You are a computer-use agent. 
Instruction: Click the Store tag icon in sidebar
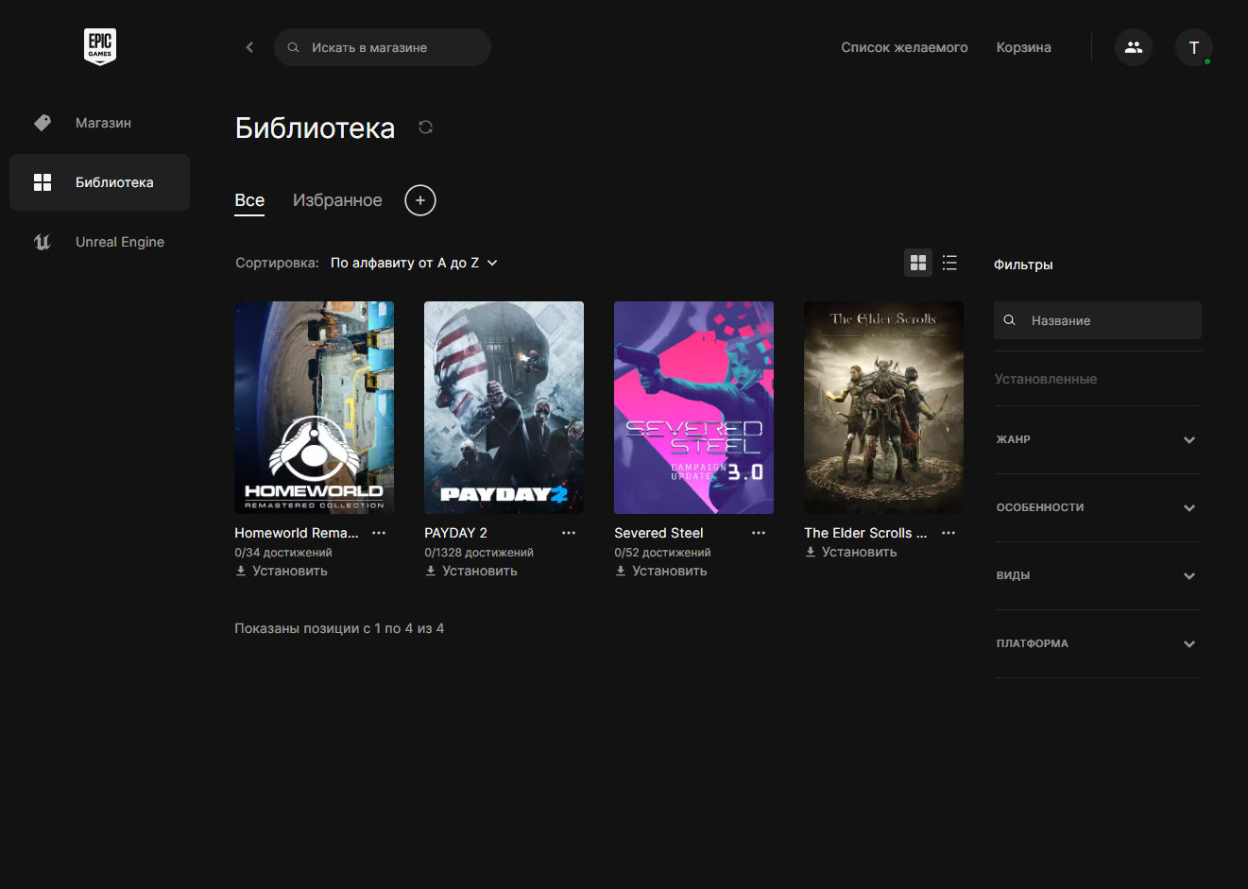click(43, 123)
